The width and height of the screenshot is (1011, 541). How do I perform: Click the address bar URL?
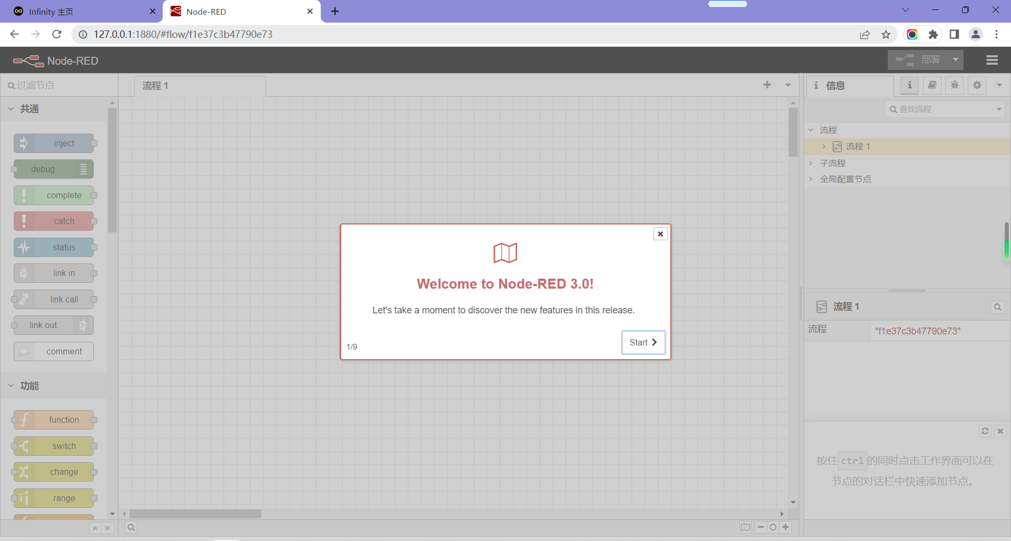pos(183,34)
